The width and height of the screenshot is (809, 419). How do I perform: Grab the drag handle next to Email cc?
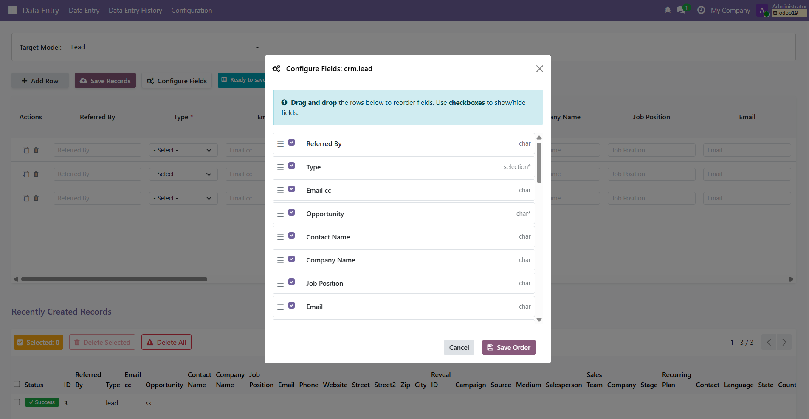click(x=280, y=190)
